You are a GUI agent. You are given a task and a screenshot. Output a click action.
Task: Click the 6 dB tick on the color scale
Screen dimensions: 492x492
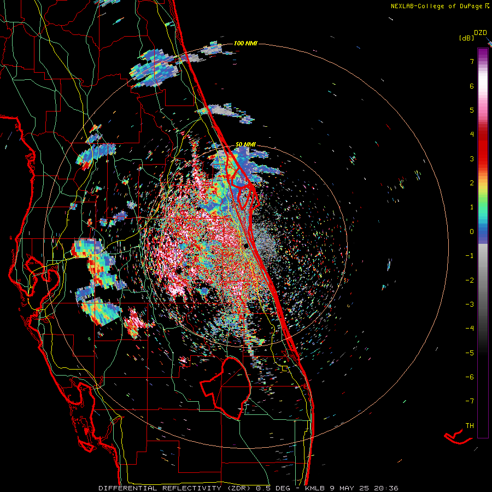point(472,86)
